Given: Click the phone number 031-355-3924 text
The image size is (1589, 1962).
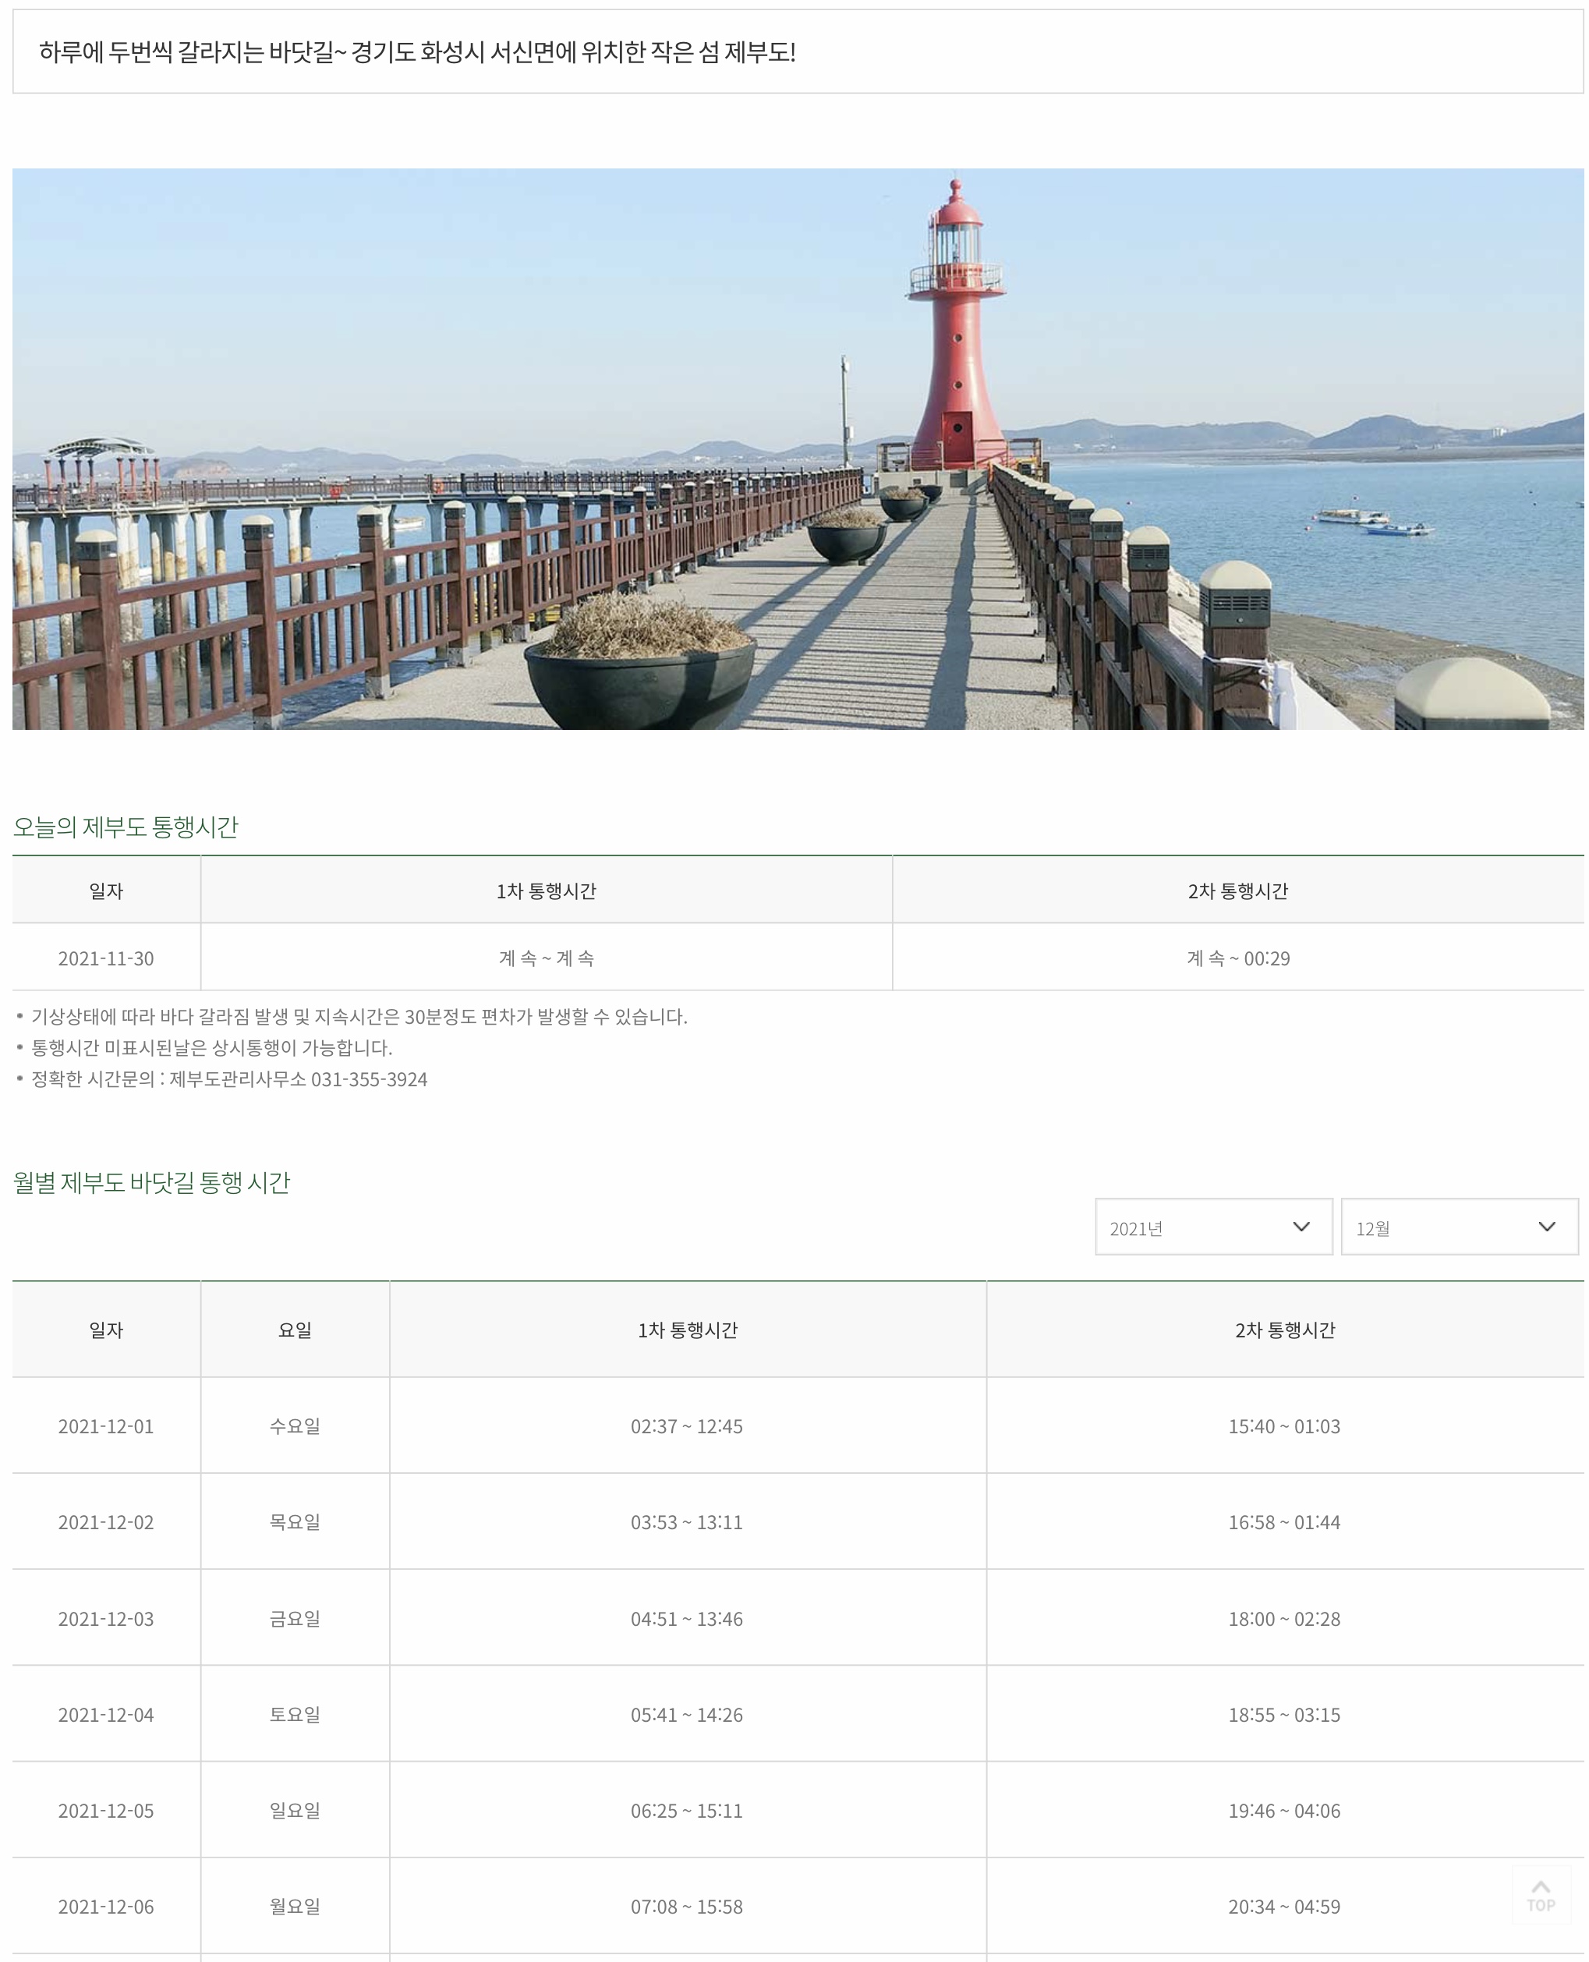Looking at the screenshot, I should 369,1079.
